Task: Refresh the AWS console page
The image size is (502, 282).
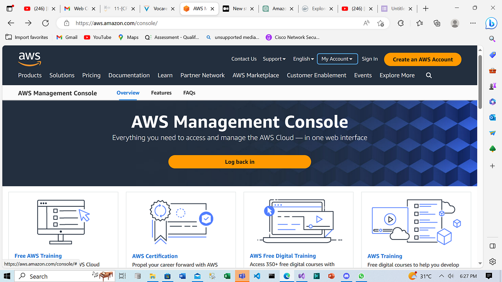Action: click(46, 23)
